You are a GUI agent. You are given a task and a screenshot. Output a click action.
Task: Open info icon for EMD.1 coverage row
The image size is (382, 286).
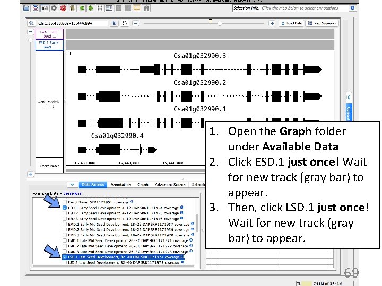pos(192,224)
